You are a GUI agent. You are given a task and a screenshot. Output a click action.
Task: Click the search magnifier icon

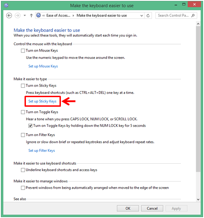point(193,16)
